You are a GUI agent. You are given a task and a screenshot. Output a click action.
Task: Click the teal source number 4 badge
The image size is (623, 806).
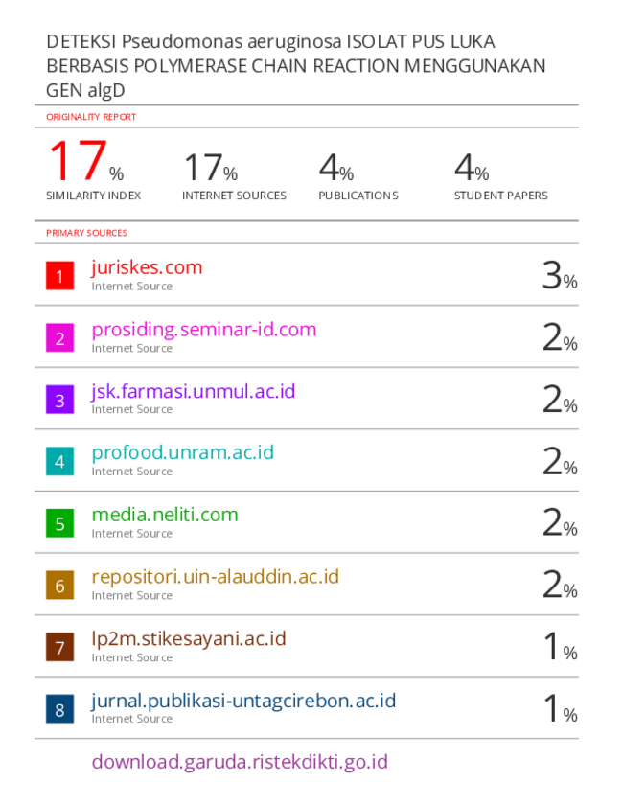[x=59, y=461]
